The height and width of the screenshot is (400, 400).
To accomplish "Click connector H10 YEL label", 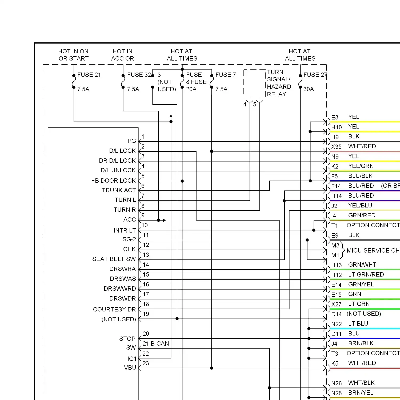I will click(x=345, y=127).
